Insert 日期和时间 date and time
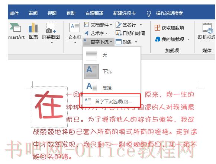Image resolution: width=216 pixels, height=164 pixels. point(130,33)
